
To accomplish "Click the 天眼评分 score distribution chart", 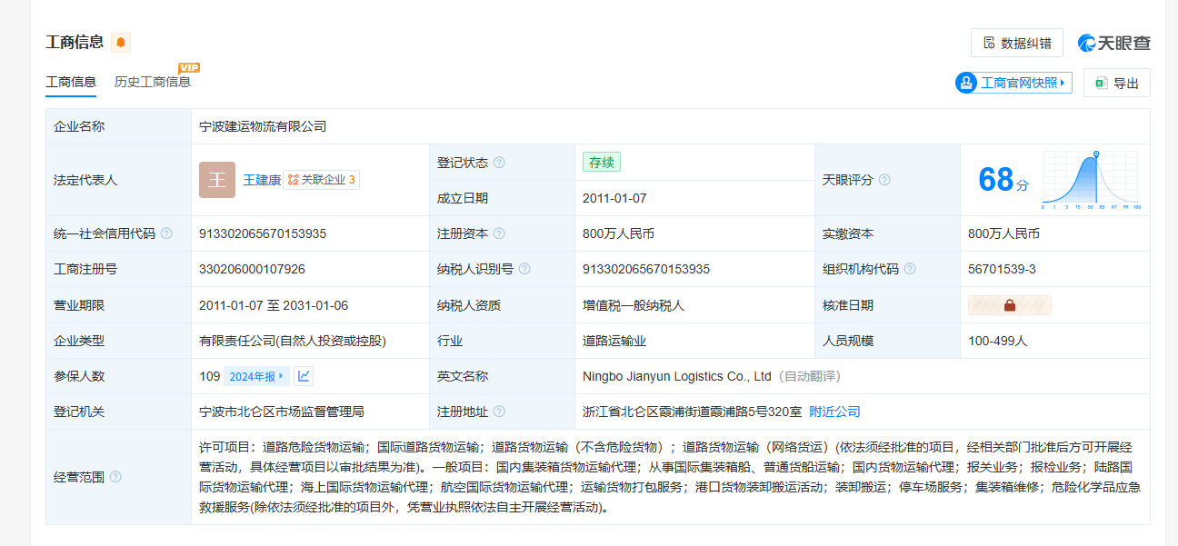I will [x=1091, y=180].
